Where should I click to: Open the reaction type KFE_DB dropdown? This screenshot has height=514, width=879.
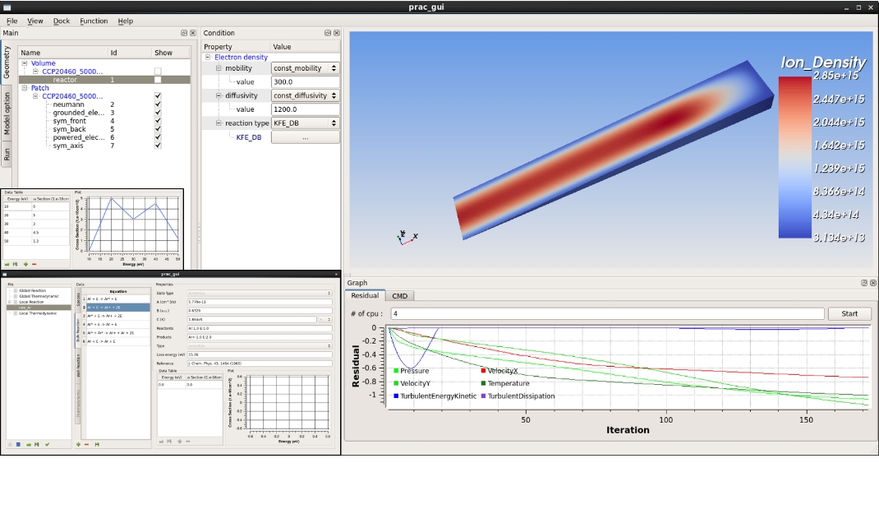click(x=305, y=123)
